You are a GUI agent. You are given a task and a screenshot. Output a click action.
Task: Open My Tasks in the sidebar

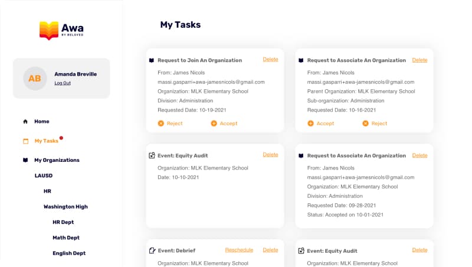coord(46,141)
